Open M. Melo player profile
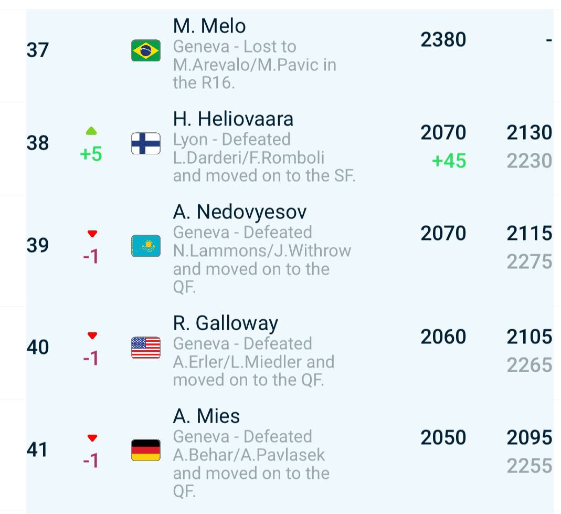Image resolution: width=561 pixels, height=514 pixels. (x=209, y=26)
